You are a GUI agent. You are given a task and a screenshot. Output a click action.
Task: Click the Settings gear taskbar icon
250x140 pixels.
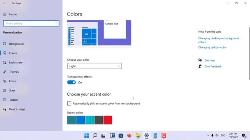pyautogui.click(x=147, y=135)
